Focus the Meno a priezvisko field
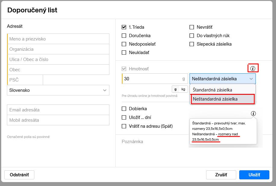This screenshot has height=186, width=276. click(x=58, y=39)
